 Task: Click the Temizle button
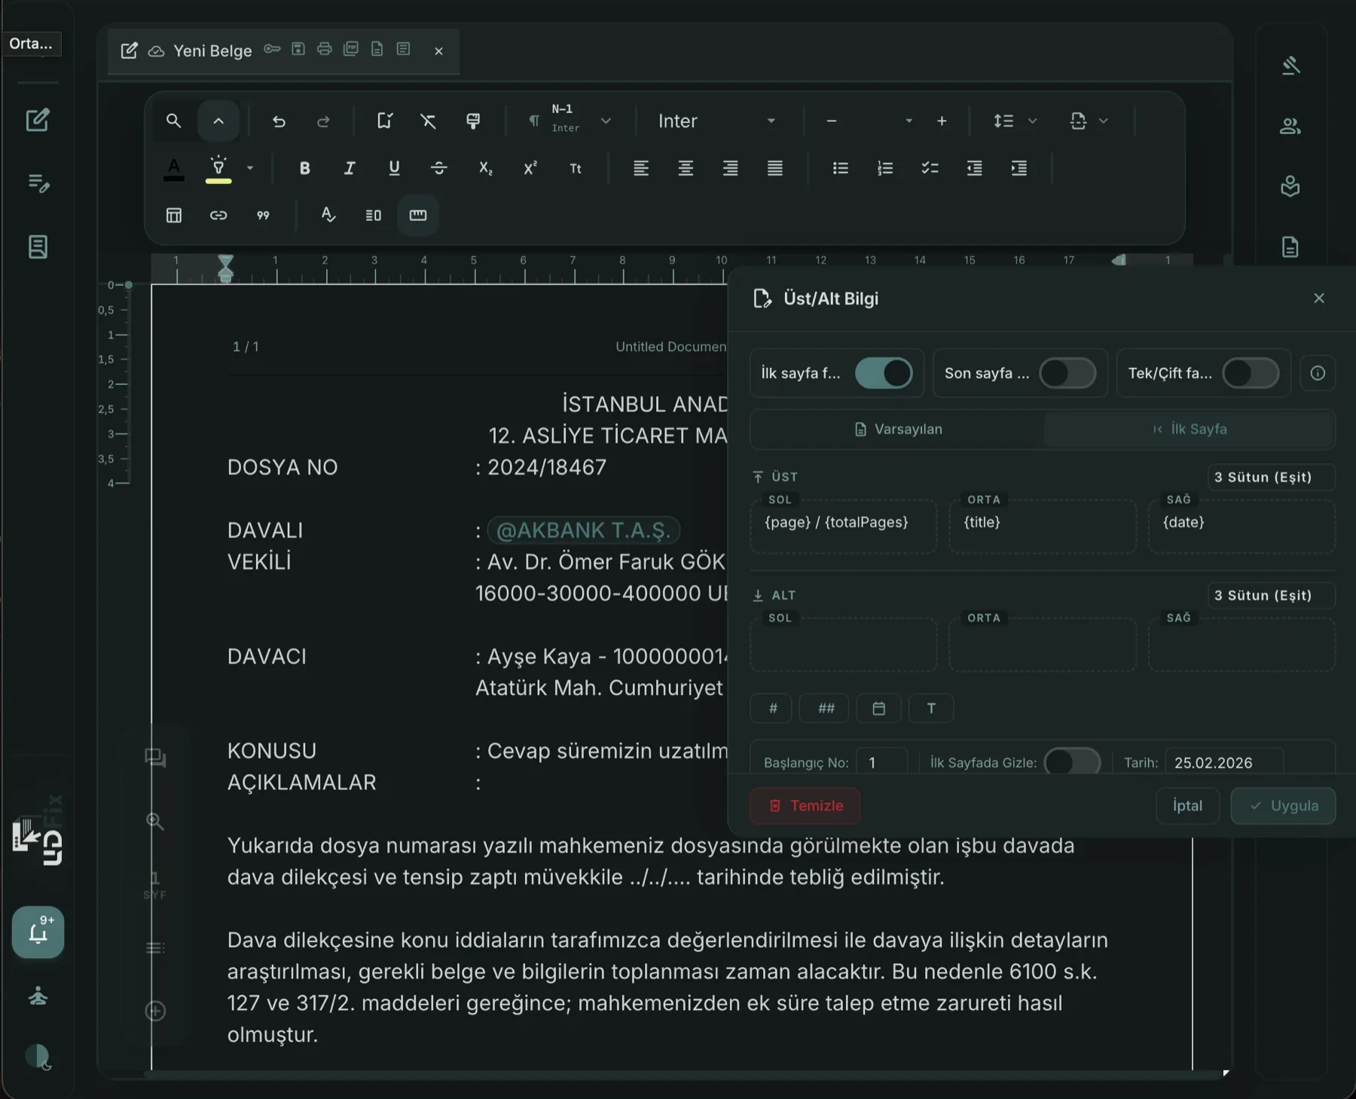pyautogui.click(x=805, y=806)
